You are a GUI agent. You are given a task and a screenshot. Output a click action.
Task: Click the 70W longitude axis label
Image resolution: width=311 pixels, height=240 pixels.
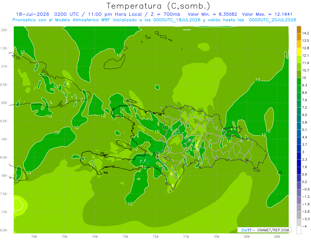(x=216, y=236)
